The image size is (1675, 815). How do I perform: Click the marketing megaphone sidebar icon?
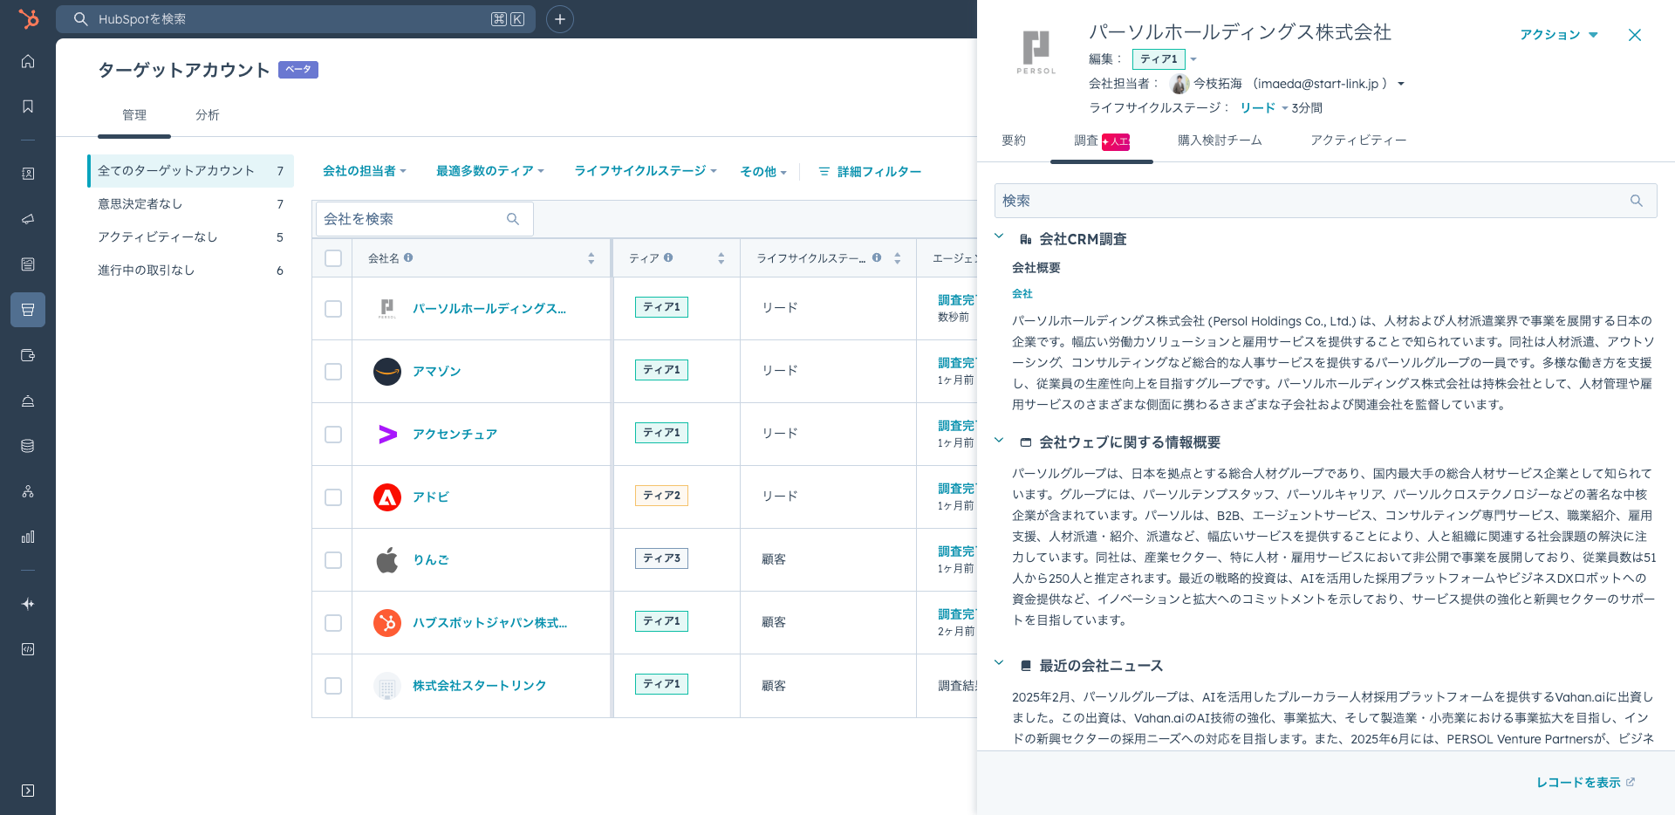tap(28, 219)
